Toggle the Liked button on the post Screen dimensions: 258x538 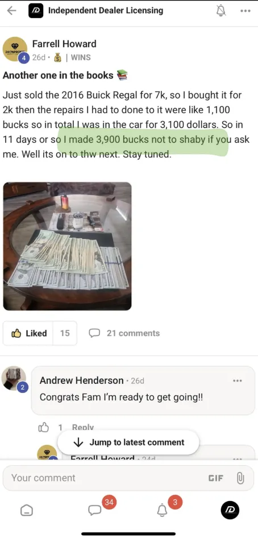pos(28,333)
